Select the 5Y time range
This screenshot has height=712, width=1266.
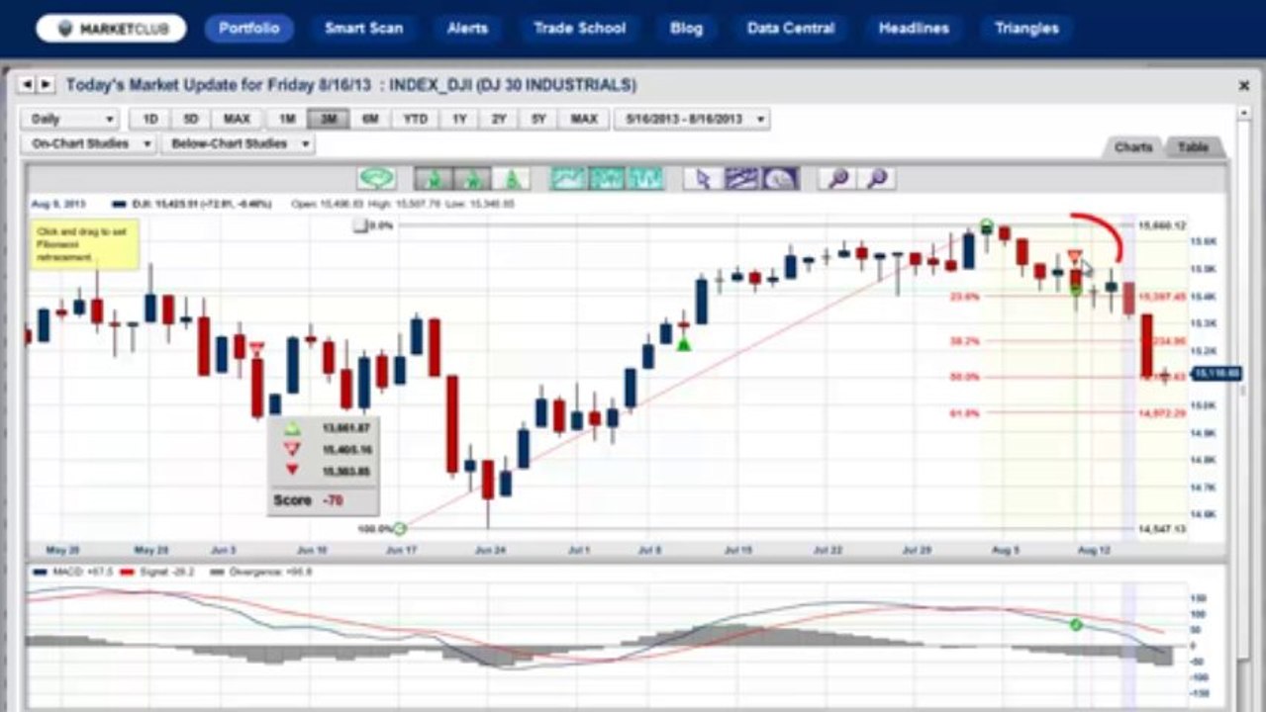538,119
